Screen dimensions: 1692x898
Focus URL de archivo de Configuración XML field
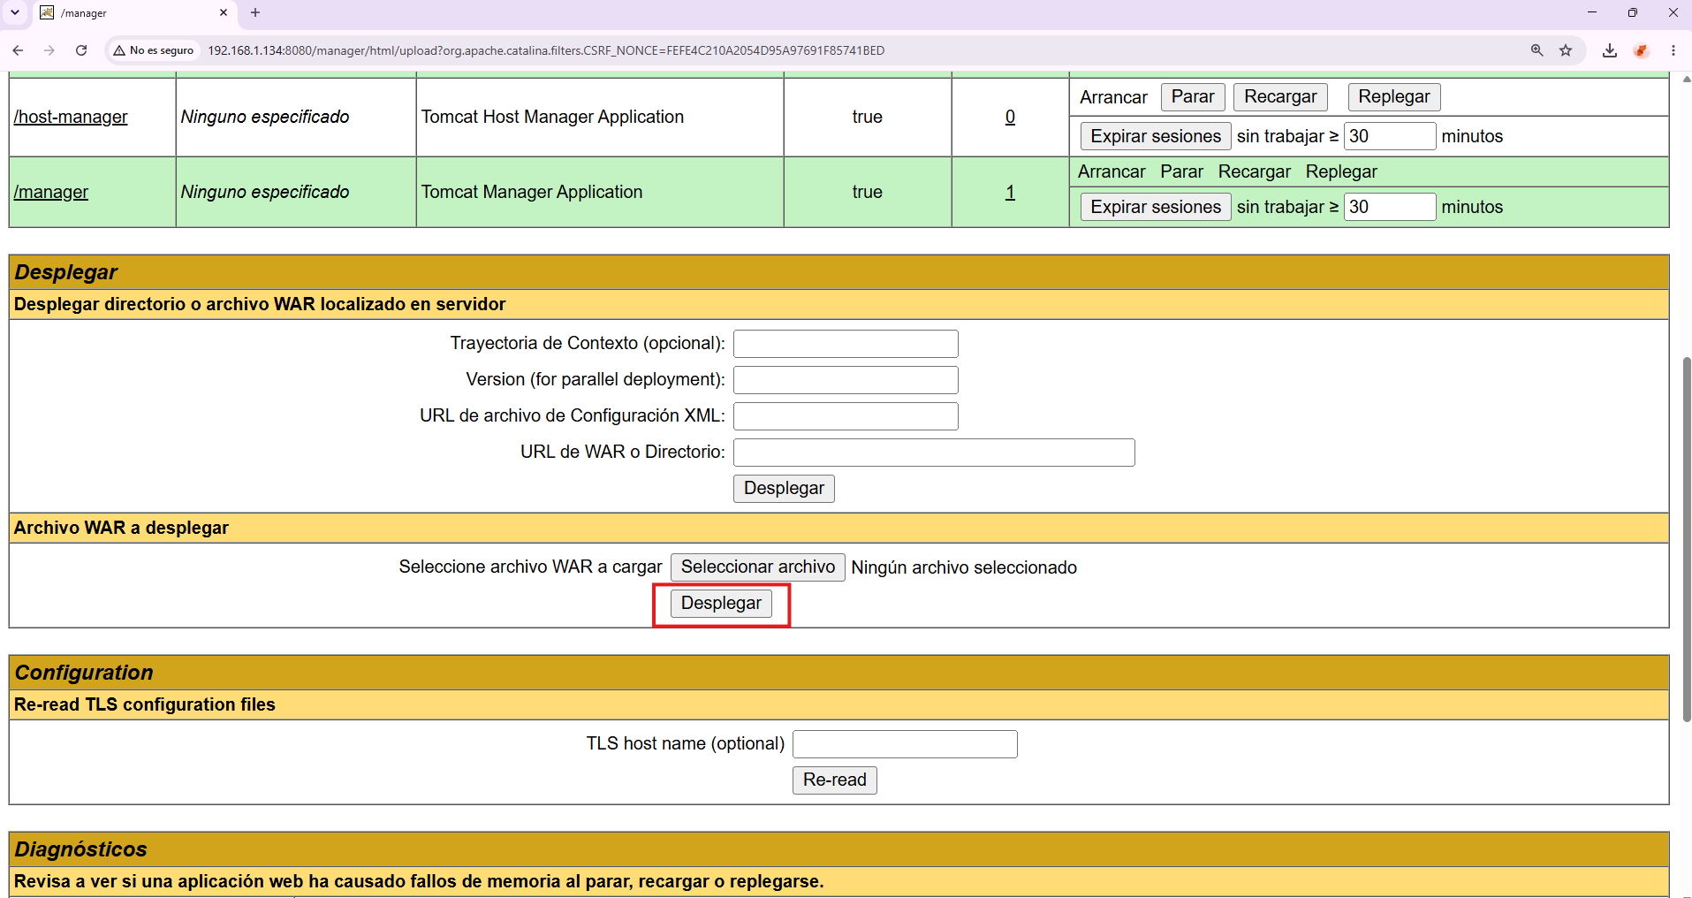click(846, 416)
